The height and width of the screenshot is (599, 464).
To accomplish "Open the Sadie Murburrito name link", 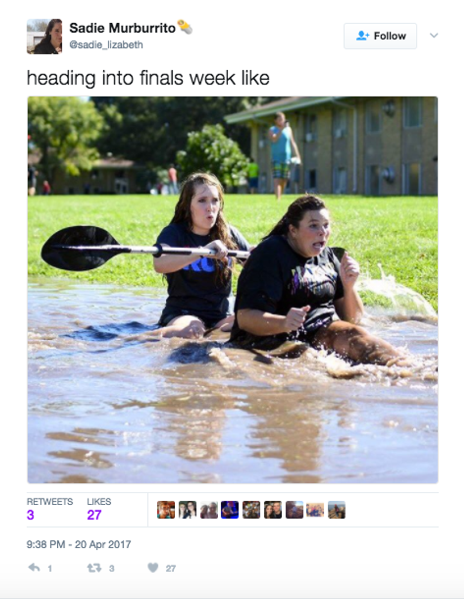I will pyautogui.click(x=123, y=28).
